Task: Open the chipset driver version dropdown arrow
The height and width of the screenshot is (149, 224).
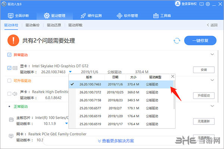Action: [66, 123]
